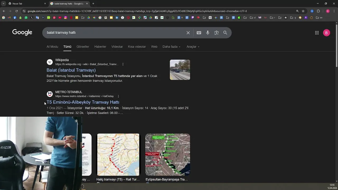338x190 pixels.
Task: Bookmark this page with the star icon
Action: (x=303, y=11)
